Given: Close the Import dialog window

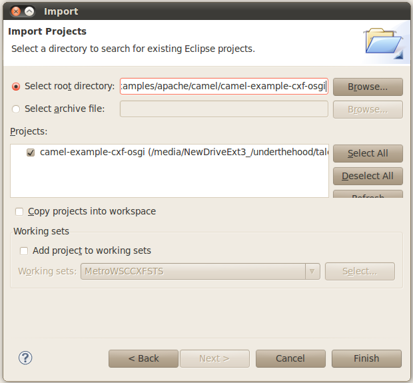Looking at the screenshot, I should point(16,11).
